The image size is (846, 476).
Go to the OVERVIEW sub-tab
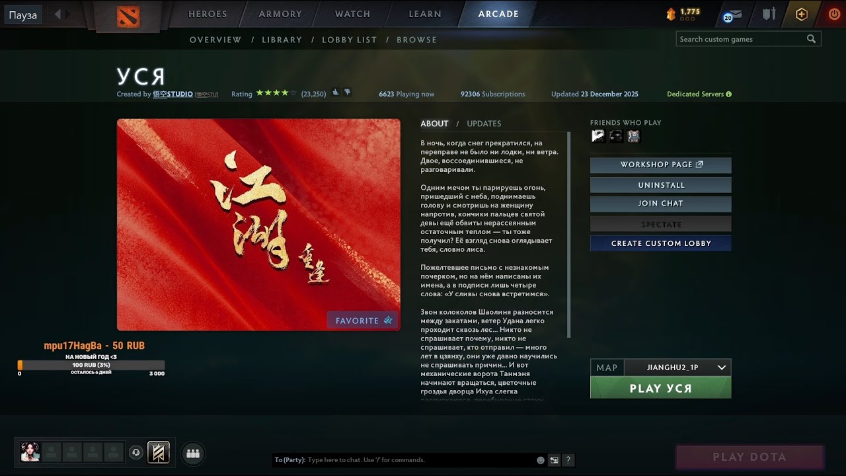pyautogui.click(x=215, y=40)
